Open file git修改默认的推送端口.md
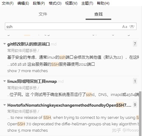 [32, 44]
